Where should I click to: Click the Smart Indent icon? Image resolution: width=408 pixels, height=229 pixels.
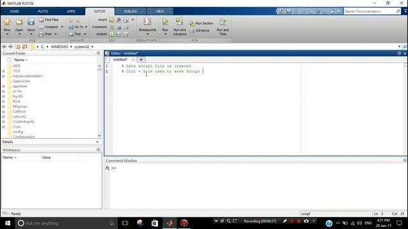(112, 34)
